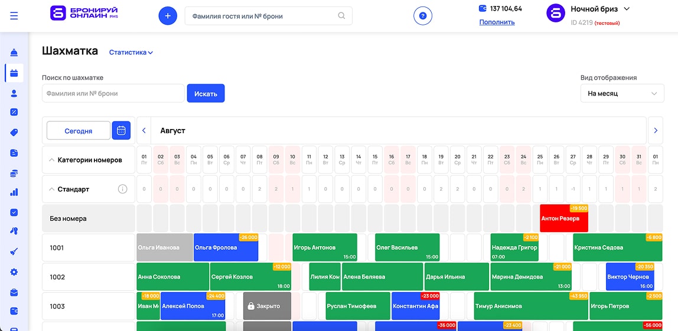Collapse the Категории номеров section
The width and height of the screenshot is (678, 331).
[x=51, y=160]
